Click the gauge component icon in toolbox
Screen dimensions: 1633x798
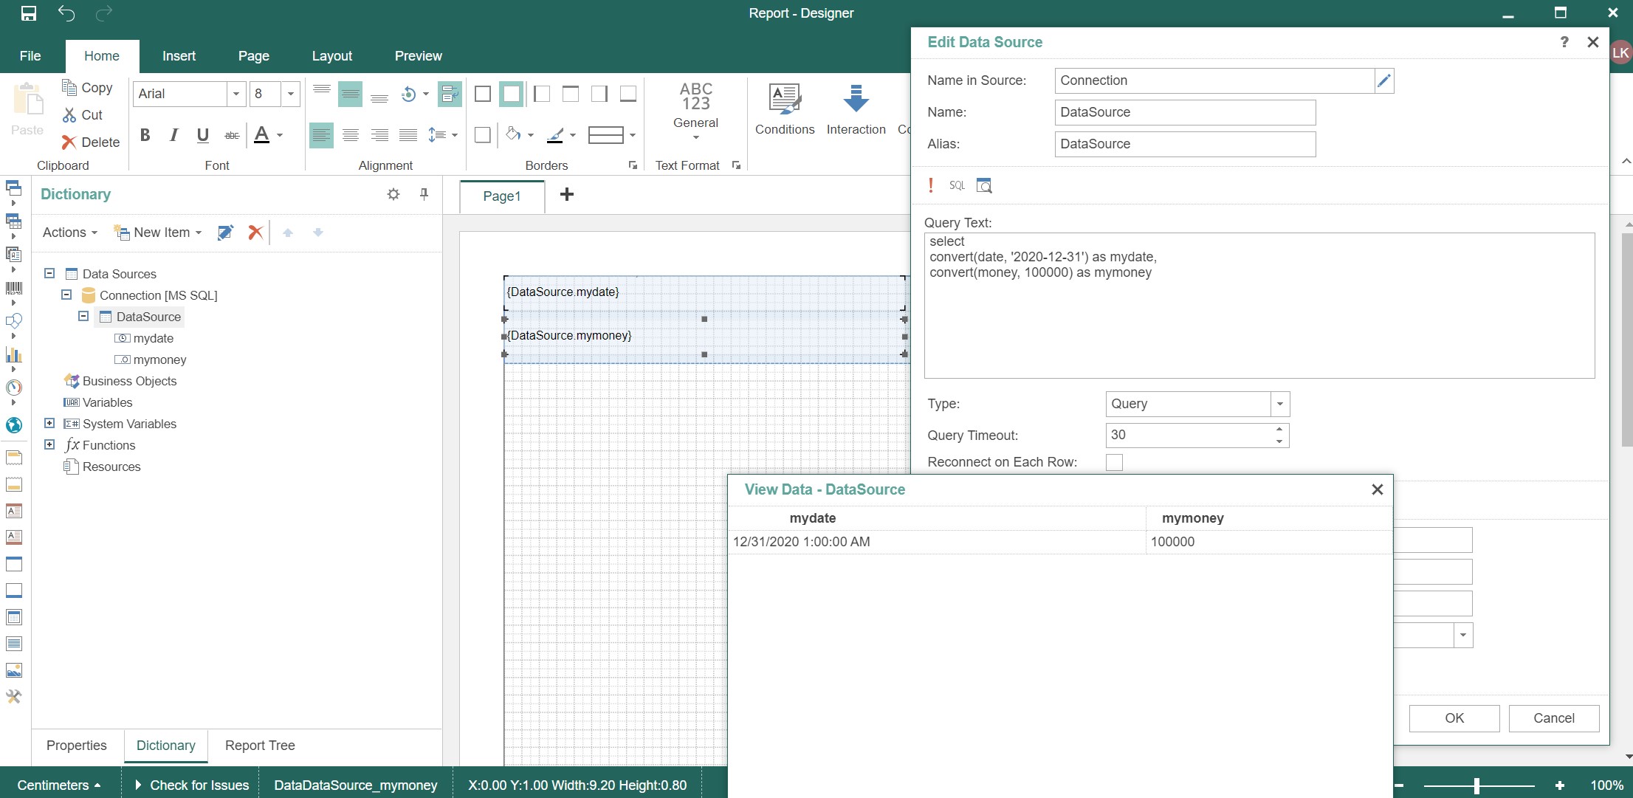coord(13,388)
